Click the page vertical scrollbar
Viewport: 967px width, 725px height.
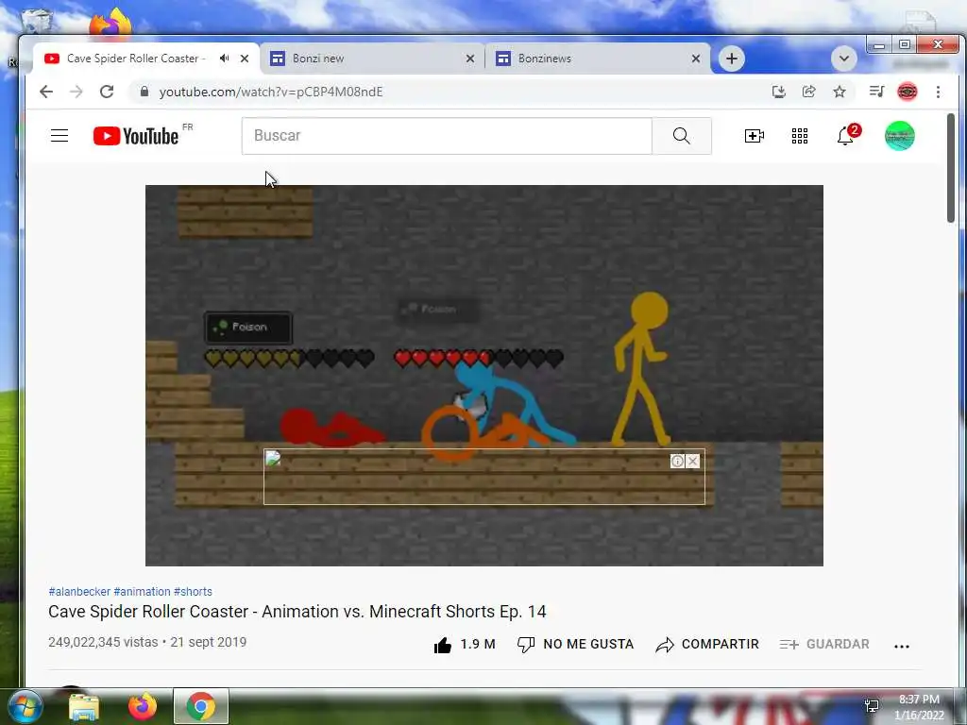[951, 168]
